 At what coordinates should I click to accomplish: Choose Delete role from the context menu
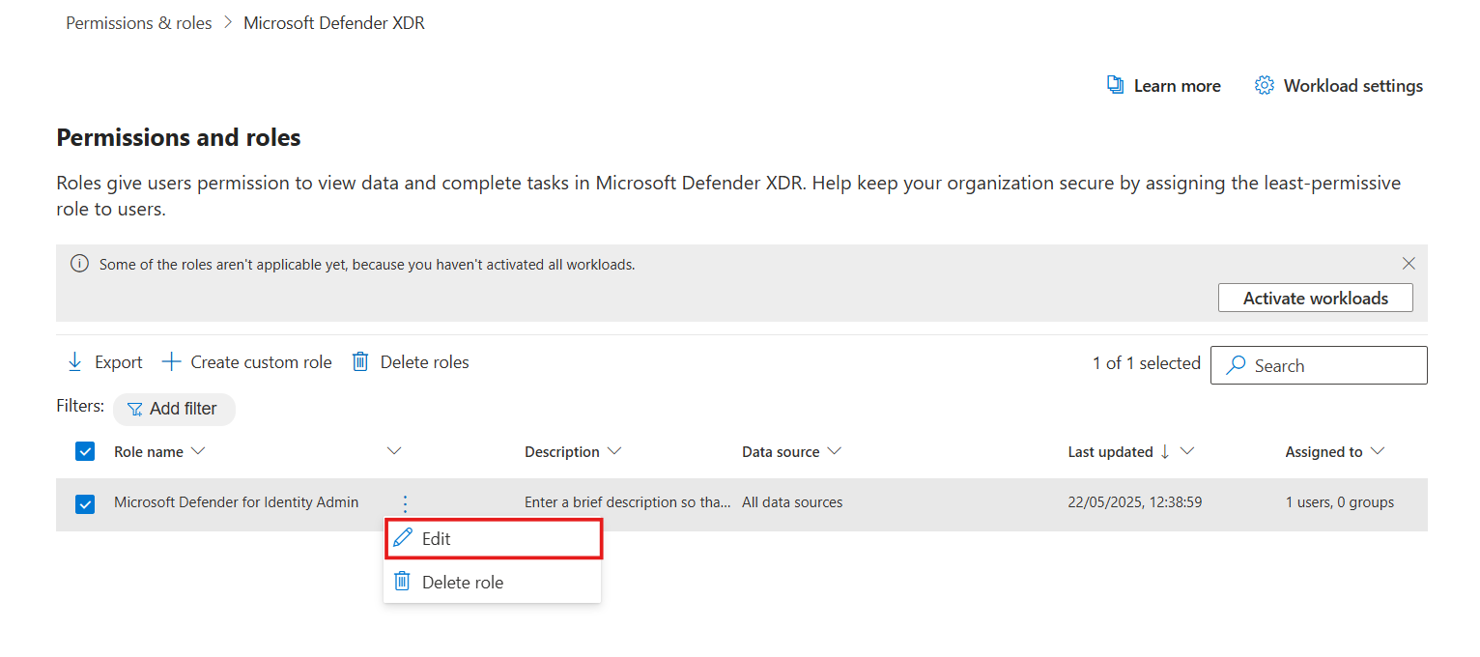click(x=463, y=582)
